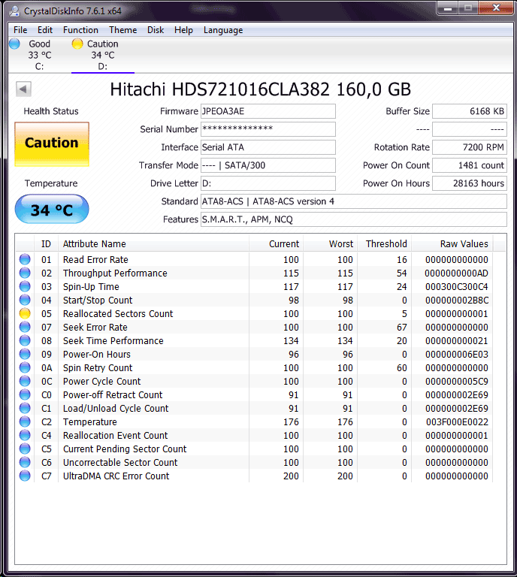The image size is (517, 577).
Task: Click the UltraDMA CRC Error Count attribute name
Action: pyautogui.click(x=116, y=476)
